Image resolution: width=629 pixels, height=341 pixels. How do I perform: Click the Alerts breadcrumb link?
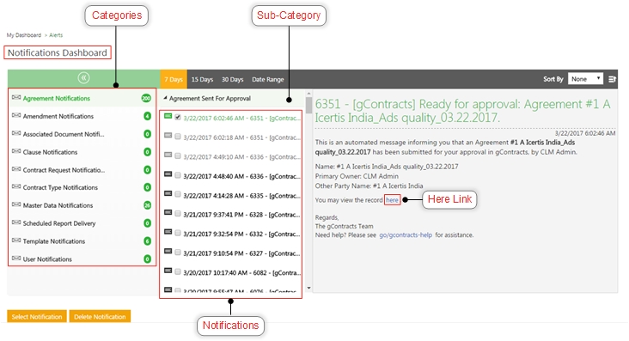[x=56, y=35]
